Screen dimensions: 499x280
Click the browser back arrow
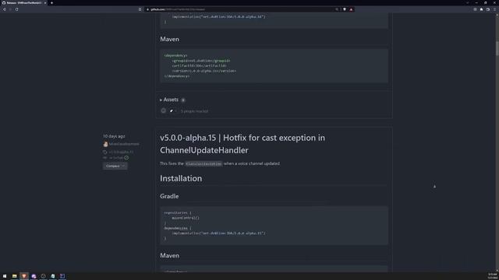click(x=4, y=9)
